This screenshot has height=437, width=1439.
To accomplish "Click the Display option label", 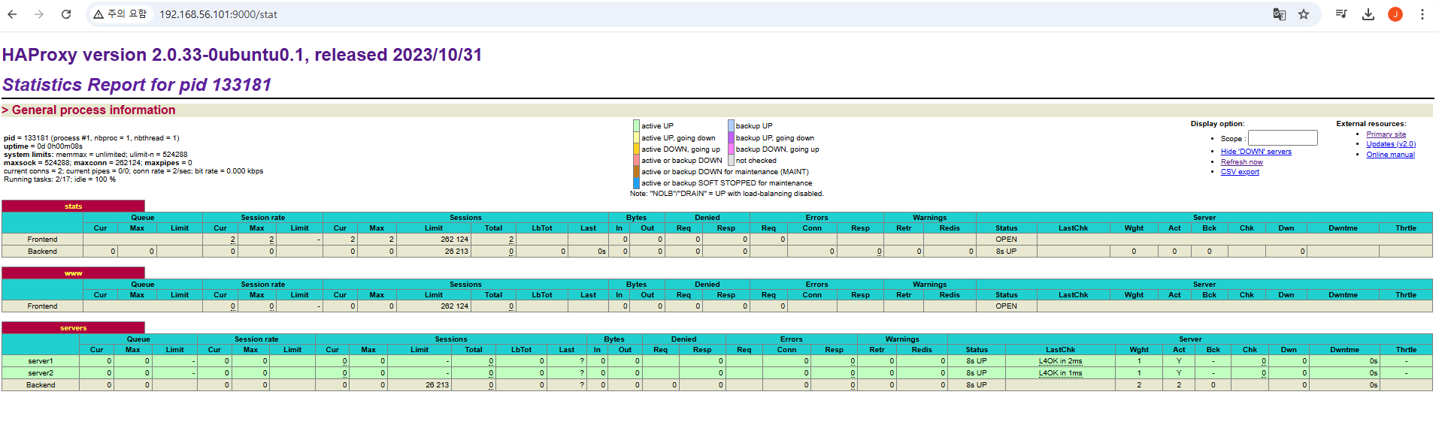I will [1217, 124].
